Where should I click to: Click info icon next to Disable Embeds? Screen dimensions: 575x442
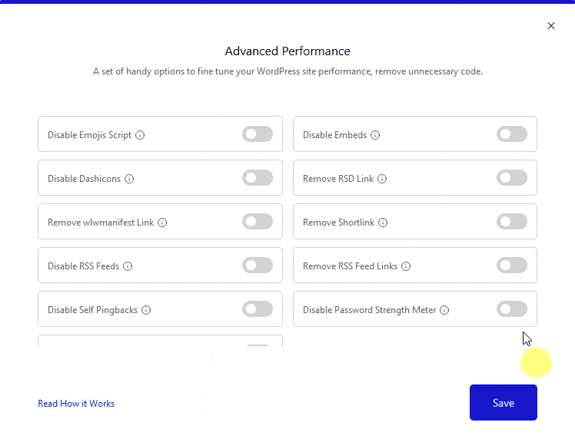coord(375,135)
